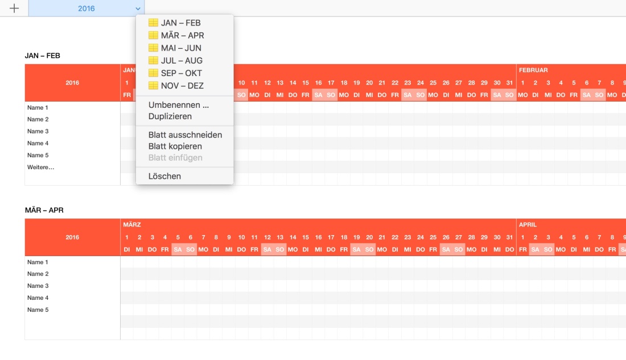Select the SEP – OKT sheet icon

(153, 73)
